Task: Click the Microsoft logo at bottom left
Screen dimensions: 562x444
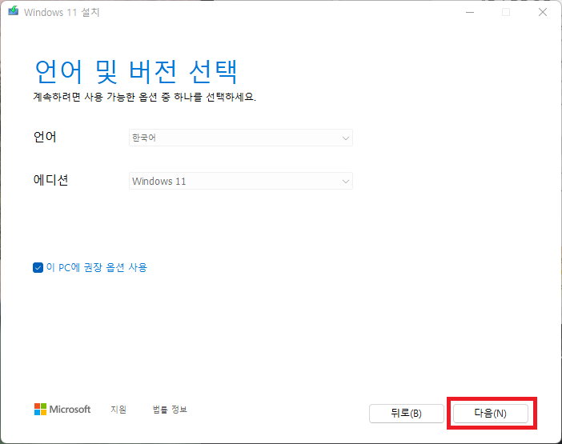Action: (x=62, y=410)
